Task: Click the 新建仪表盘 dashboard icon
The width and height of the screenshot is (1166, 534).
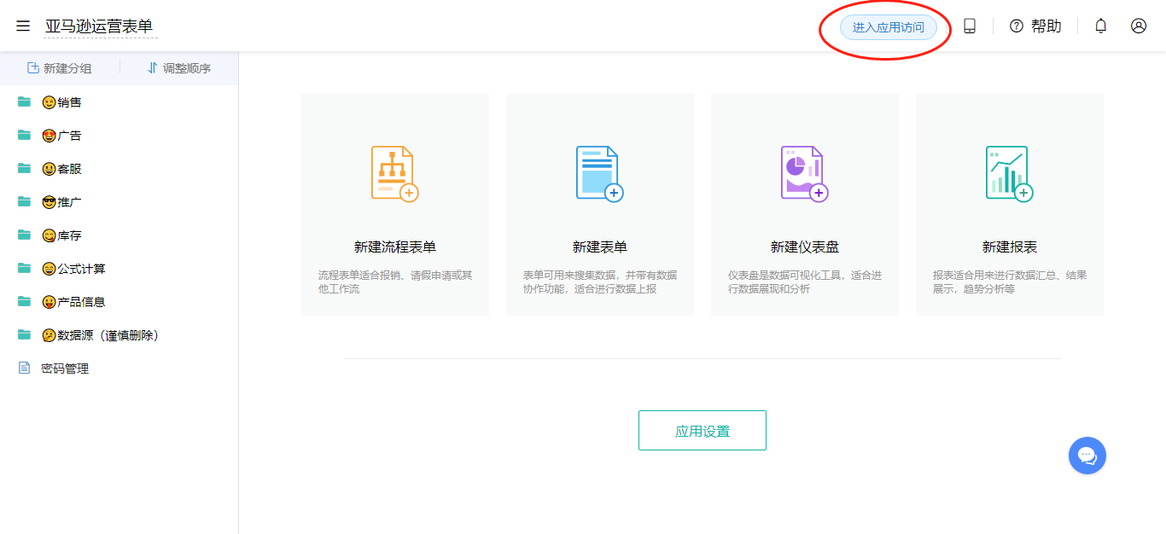Action: 805,174
